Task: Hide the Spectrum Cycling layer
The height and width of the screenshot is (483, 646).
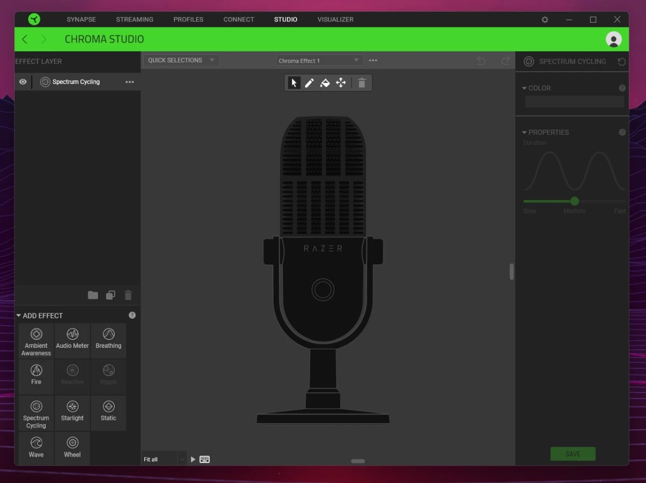Action: [x=23, y=82]
